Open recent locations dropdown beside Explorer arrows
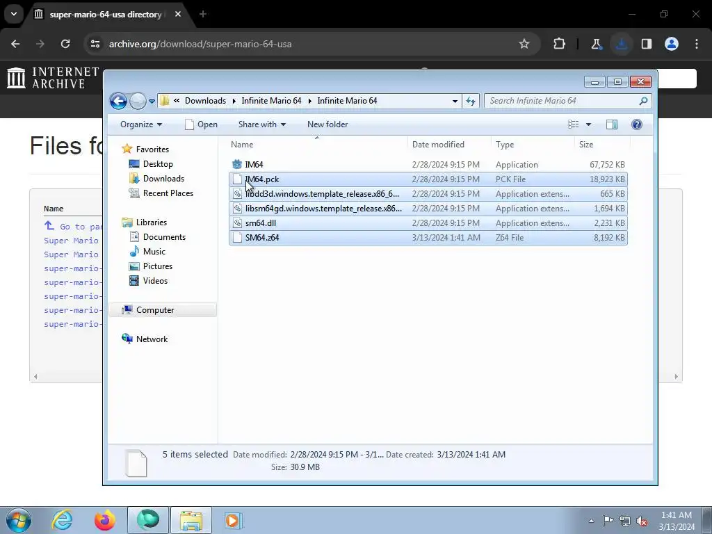Viewport: 712px width, 534px height. tap(152, 102)
